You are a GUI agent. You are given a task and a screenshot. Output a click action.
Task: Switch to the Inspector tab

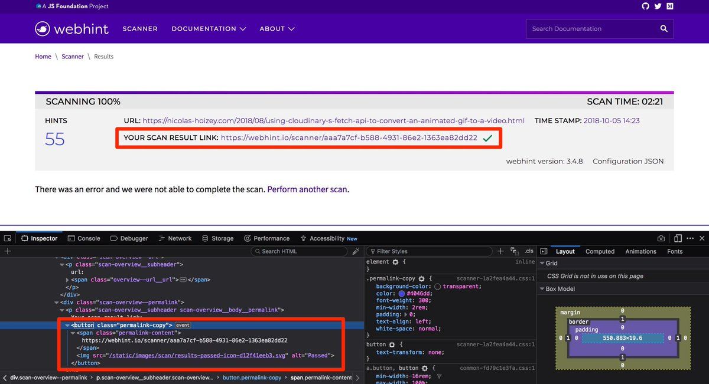pos(40,238)
